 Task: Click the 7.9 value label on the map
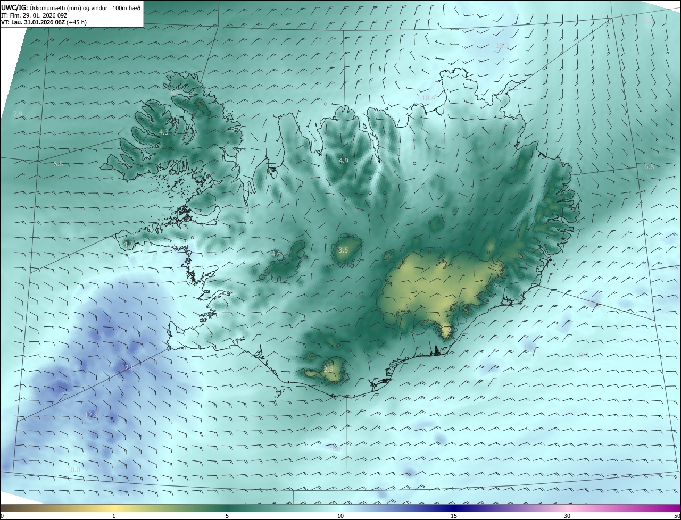pyautogui.click(x=18, y=114)
